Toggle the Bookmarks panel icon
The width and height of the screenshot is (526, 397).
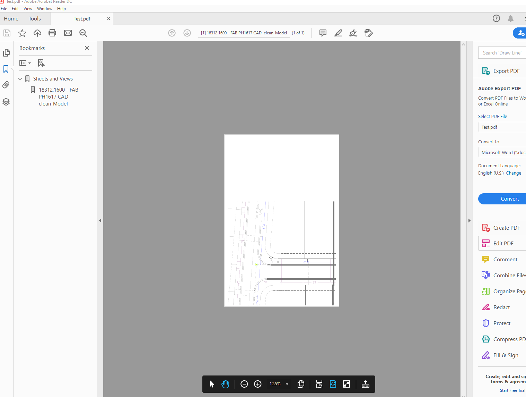(x=6, y=69)
